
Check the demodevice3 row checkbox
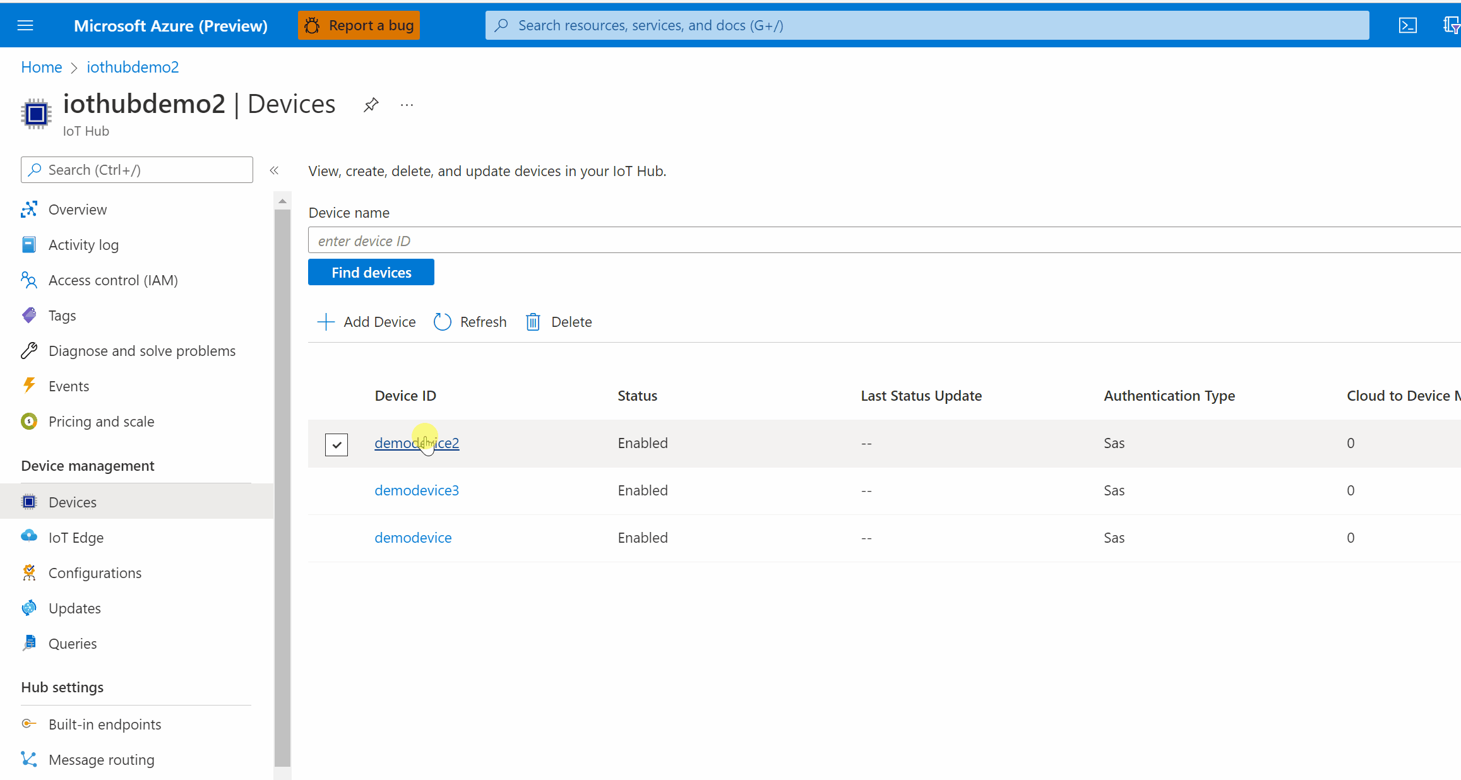(x=337, y=492)
